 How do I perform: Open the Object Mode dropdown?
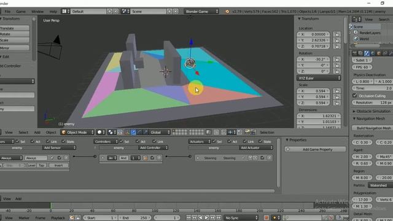[77, 133]
